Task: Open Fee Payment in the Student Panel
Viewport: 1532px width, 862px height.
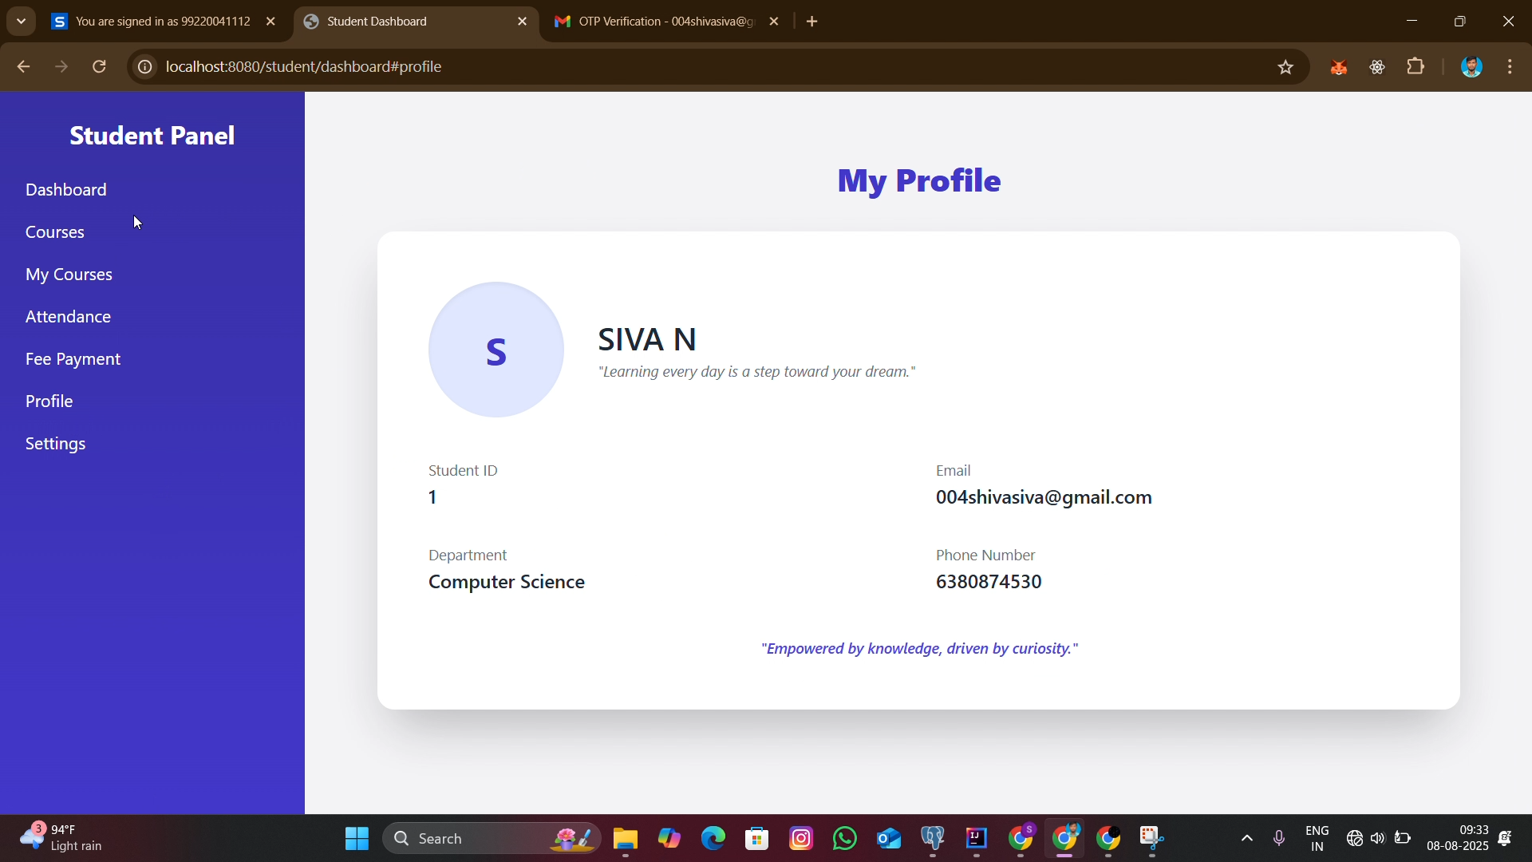Action: coord(73,359)
